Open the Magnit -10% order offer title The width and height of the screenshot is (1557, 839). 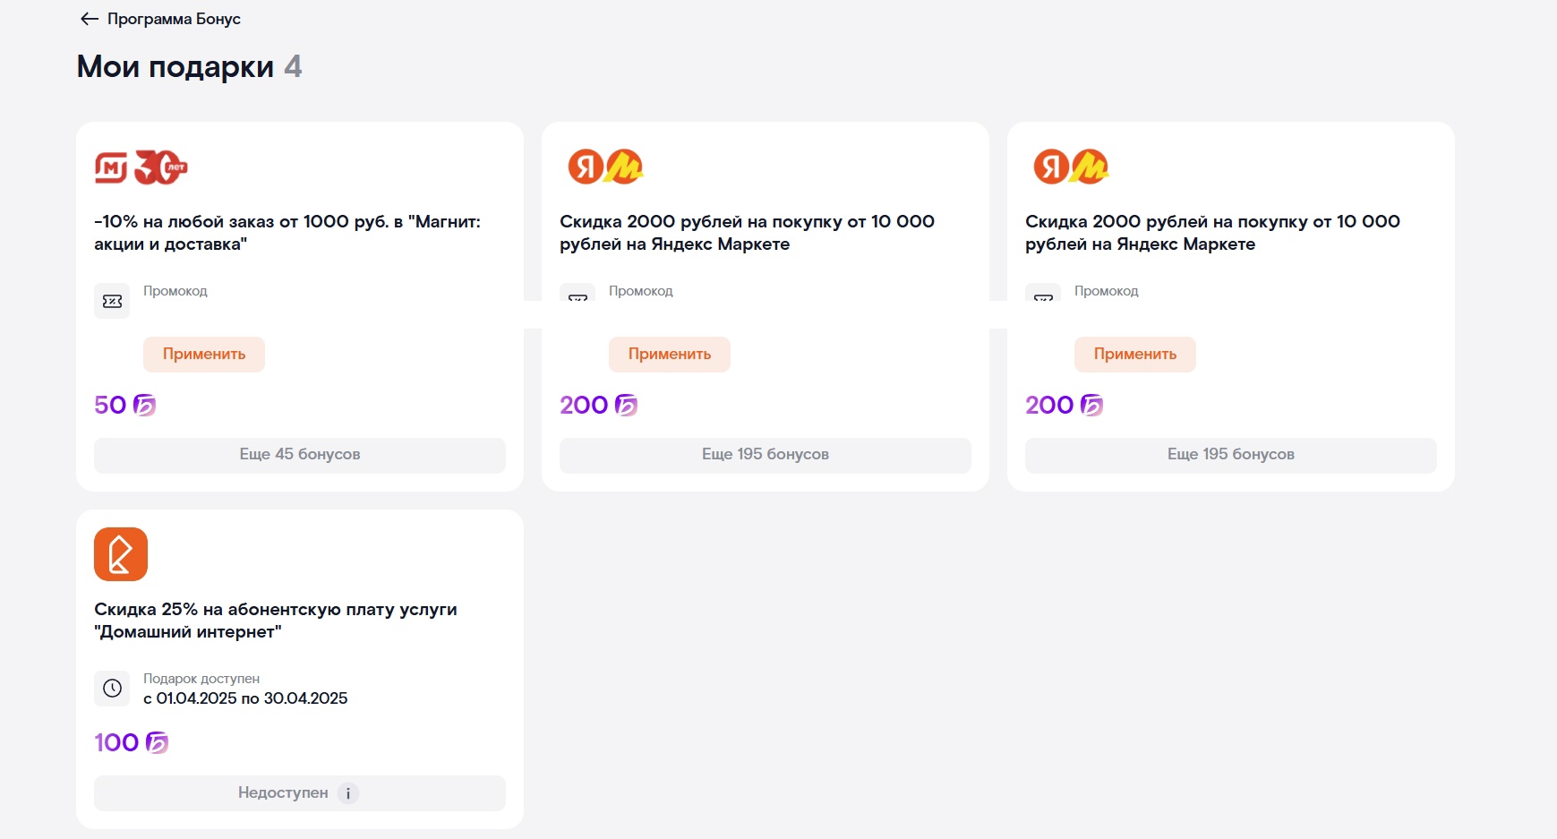(x=287, y=233)
